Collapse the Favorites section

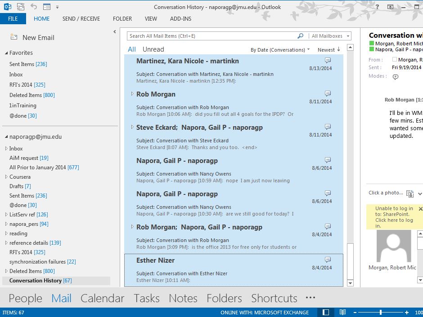pos(6,53)
